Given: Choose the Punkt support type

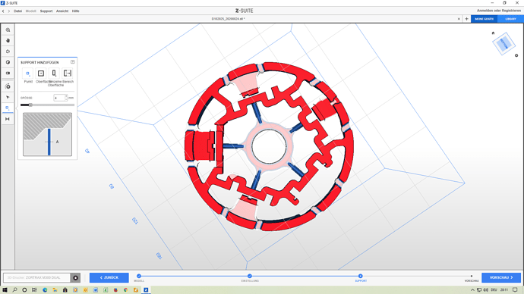Looking at the screenshot, I should click(x=28, y=73).
